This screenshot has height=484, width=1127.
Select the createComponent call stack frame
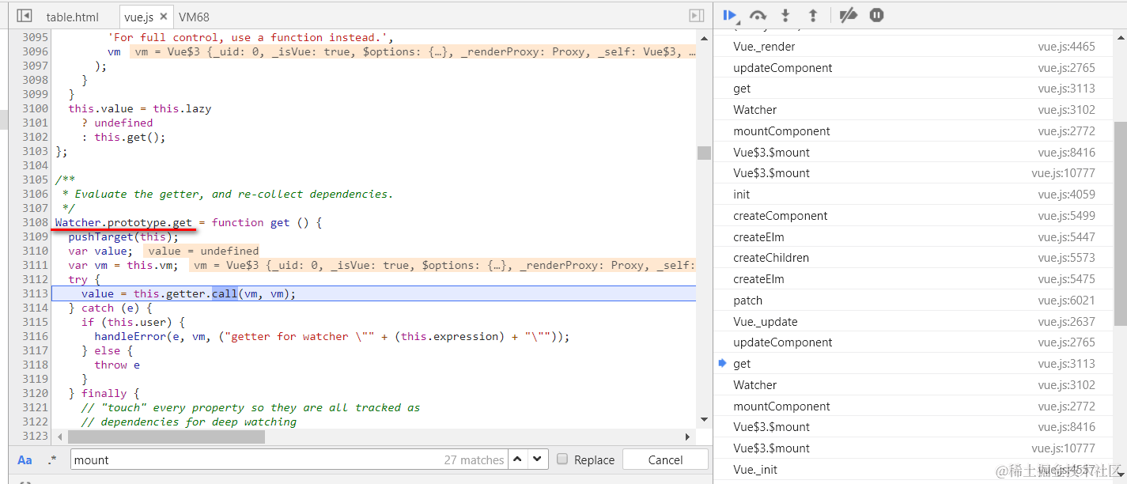pos(914,216)
